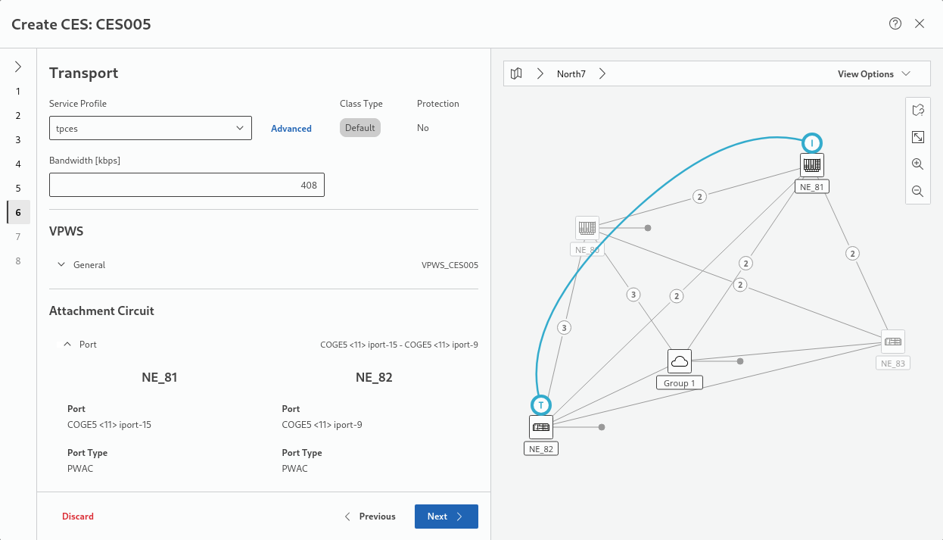The height and width of the screenshot is (540, 943).
Task: Select the NE_81 node icon
Action: (x=812, y=165)
